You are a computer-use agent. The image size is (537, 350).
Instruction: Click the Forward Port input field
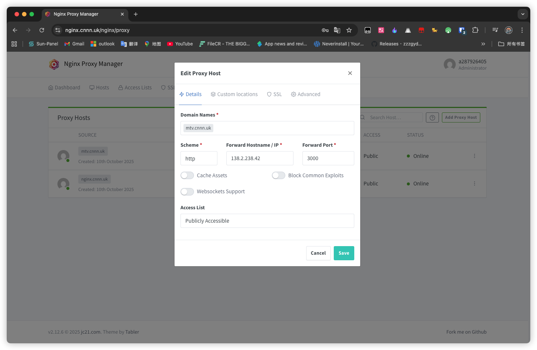tap(328, 158)
